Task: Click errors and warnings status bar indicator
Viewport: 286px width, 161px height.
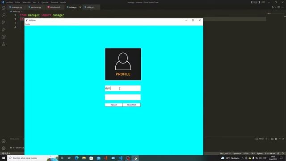Action: pos(6,153)
